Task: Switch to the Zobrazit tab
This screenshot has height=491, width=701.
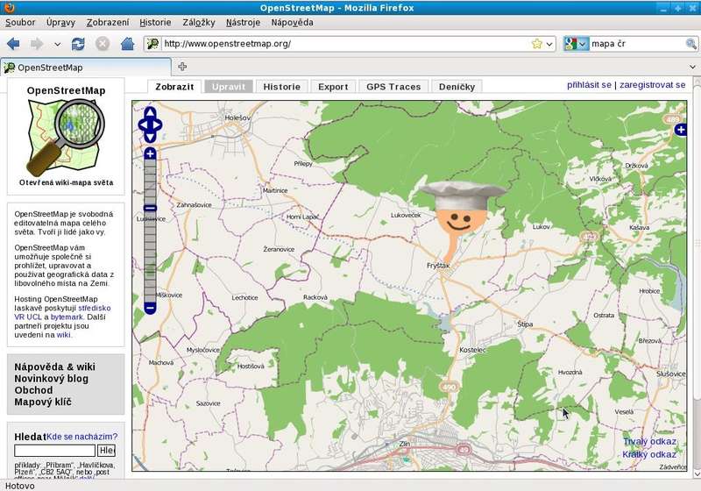Action: click(x=174, y=87)
